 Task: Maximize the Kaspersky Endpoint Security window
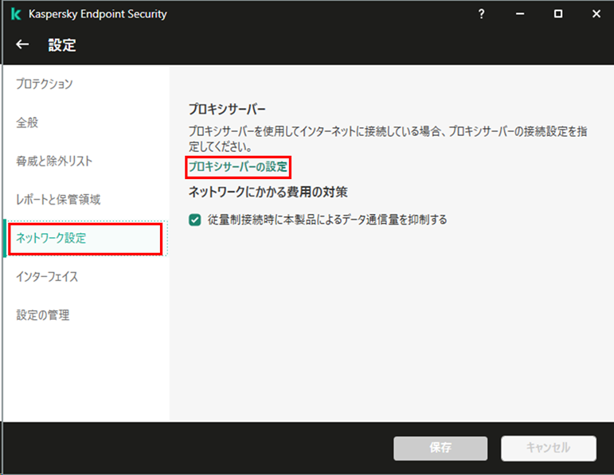(x=558, y=14)
